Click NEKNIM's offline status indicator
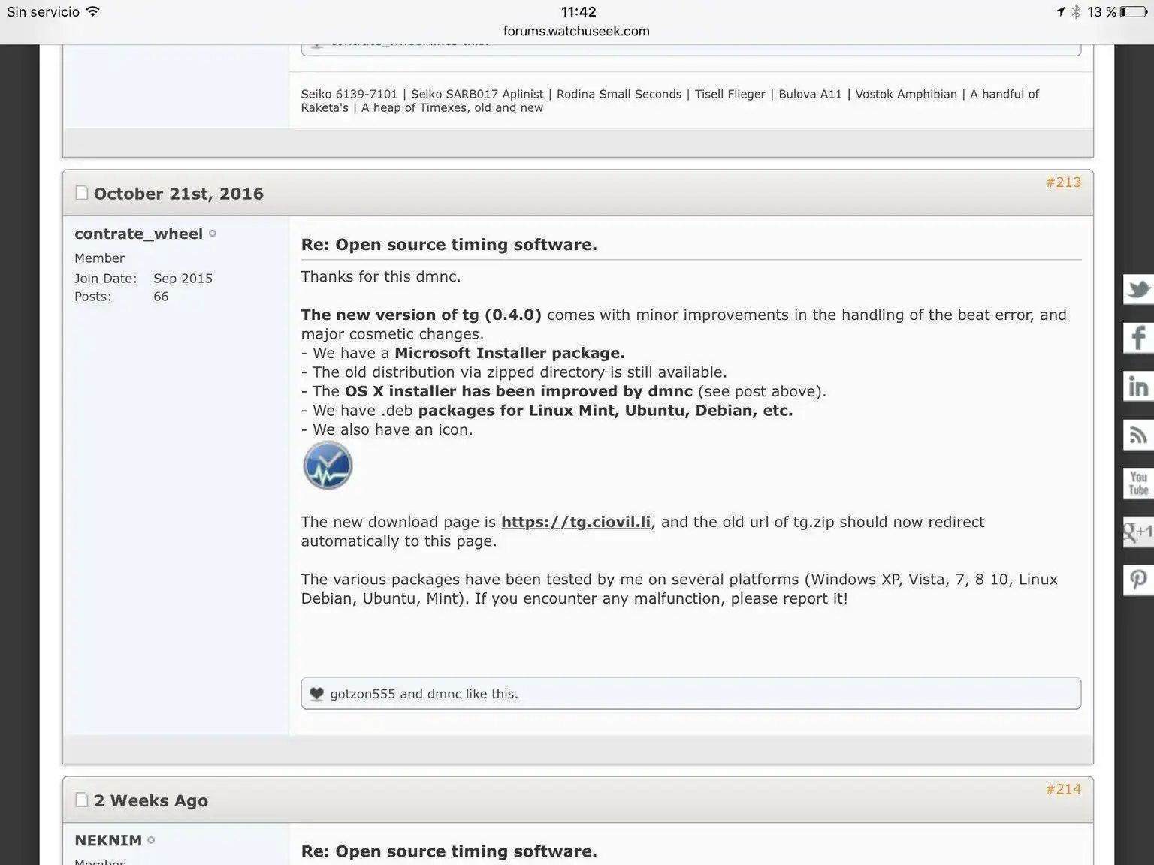 tap(151, 840)
